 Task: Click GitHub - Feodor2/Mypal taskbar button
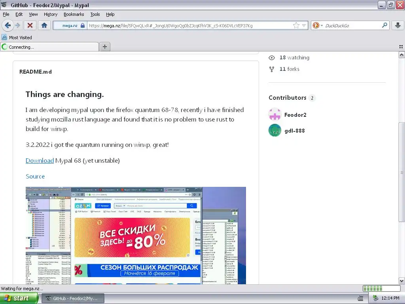[73, 298]
